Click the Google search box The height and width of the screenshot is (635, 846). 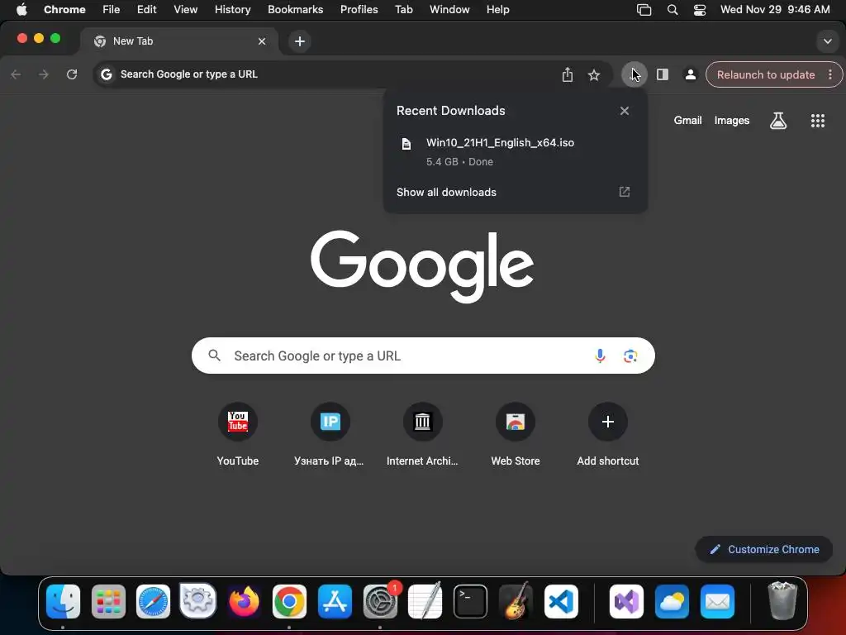tap(423, 356)
